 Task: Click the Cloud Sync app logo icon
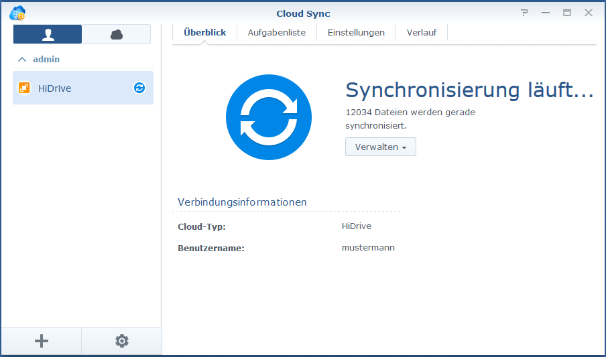pos(17,13)
